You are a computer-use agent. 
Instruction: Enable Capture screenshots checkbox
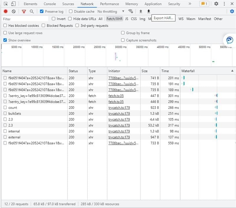123,40
